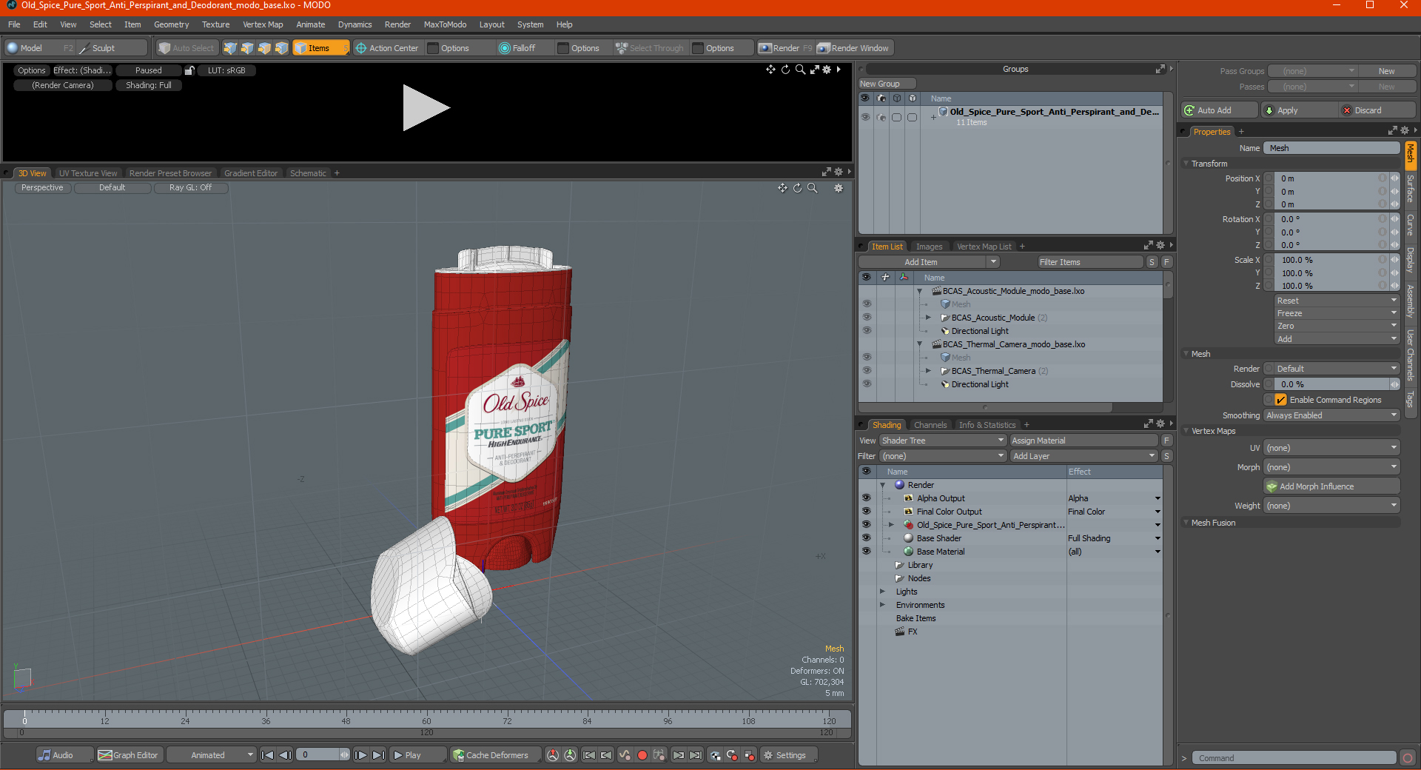The width and height of the screenshot is (1421, 770).
Task: Click Discard button
Action: [1377, 110]
